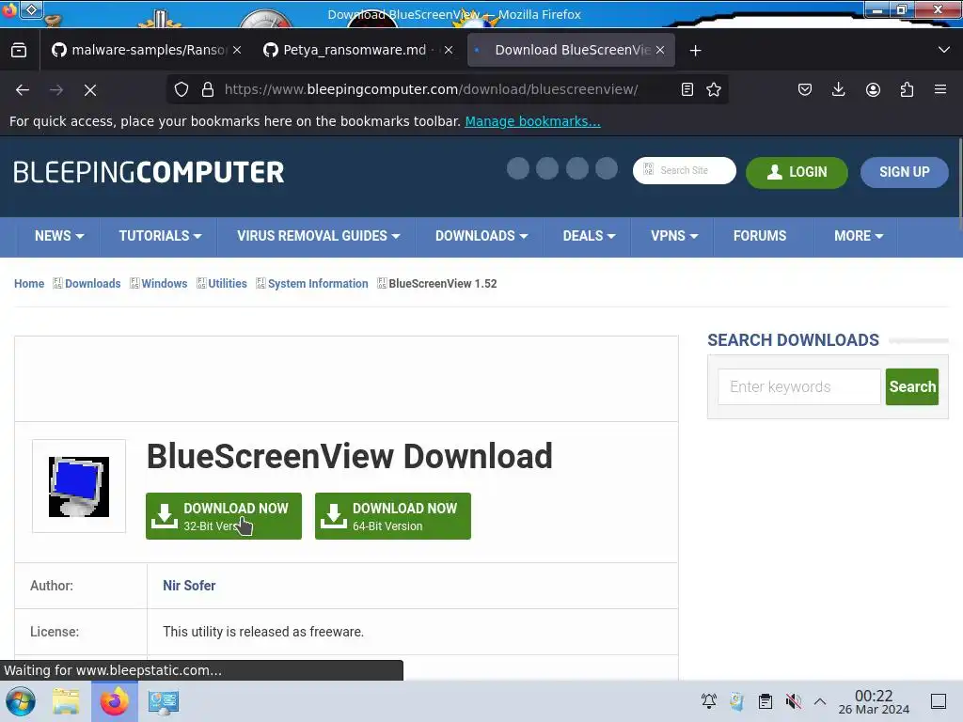Open the Firefox hamburger menu
The width and height of the screenshot is (963, 722).
940,89
